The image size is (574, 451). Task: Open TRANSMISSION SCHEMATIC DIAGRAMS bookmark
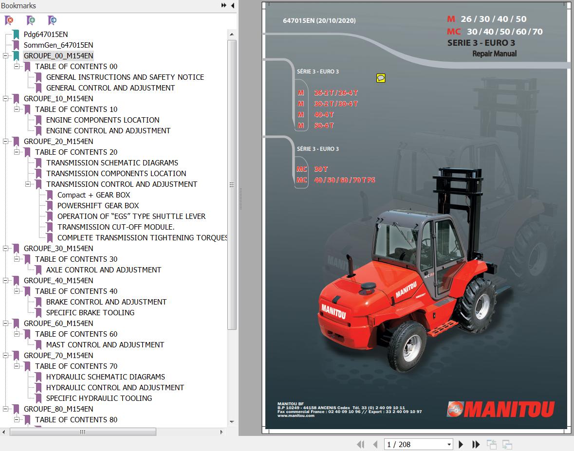112,163
